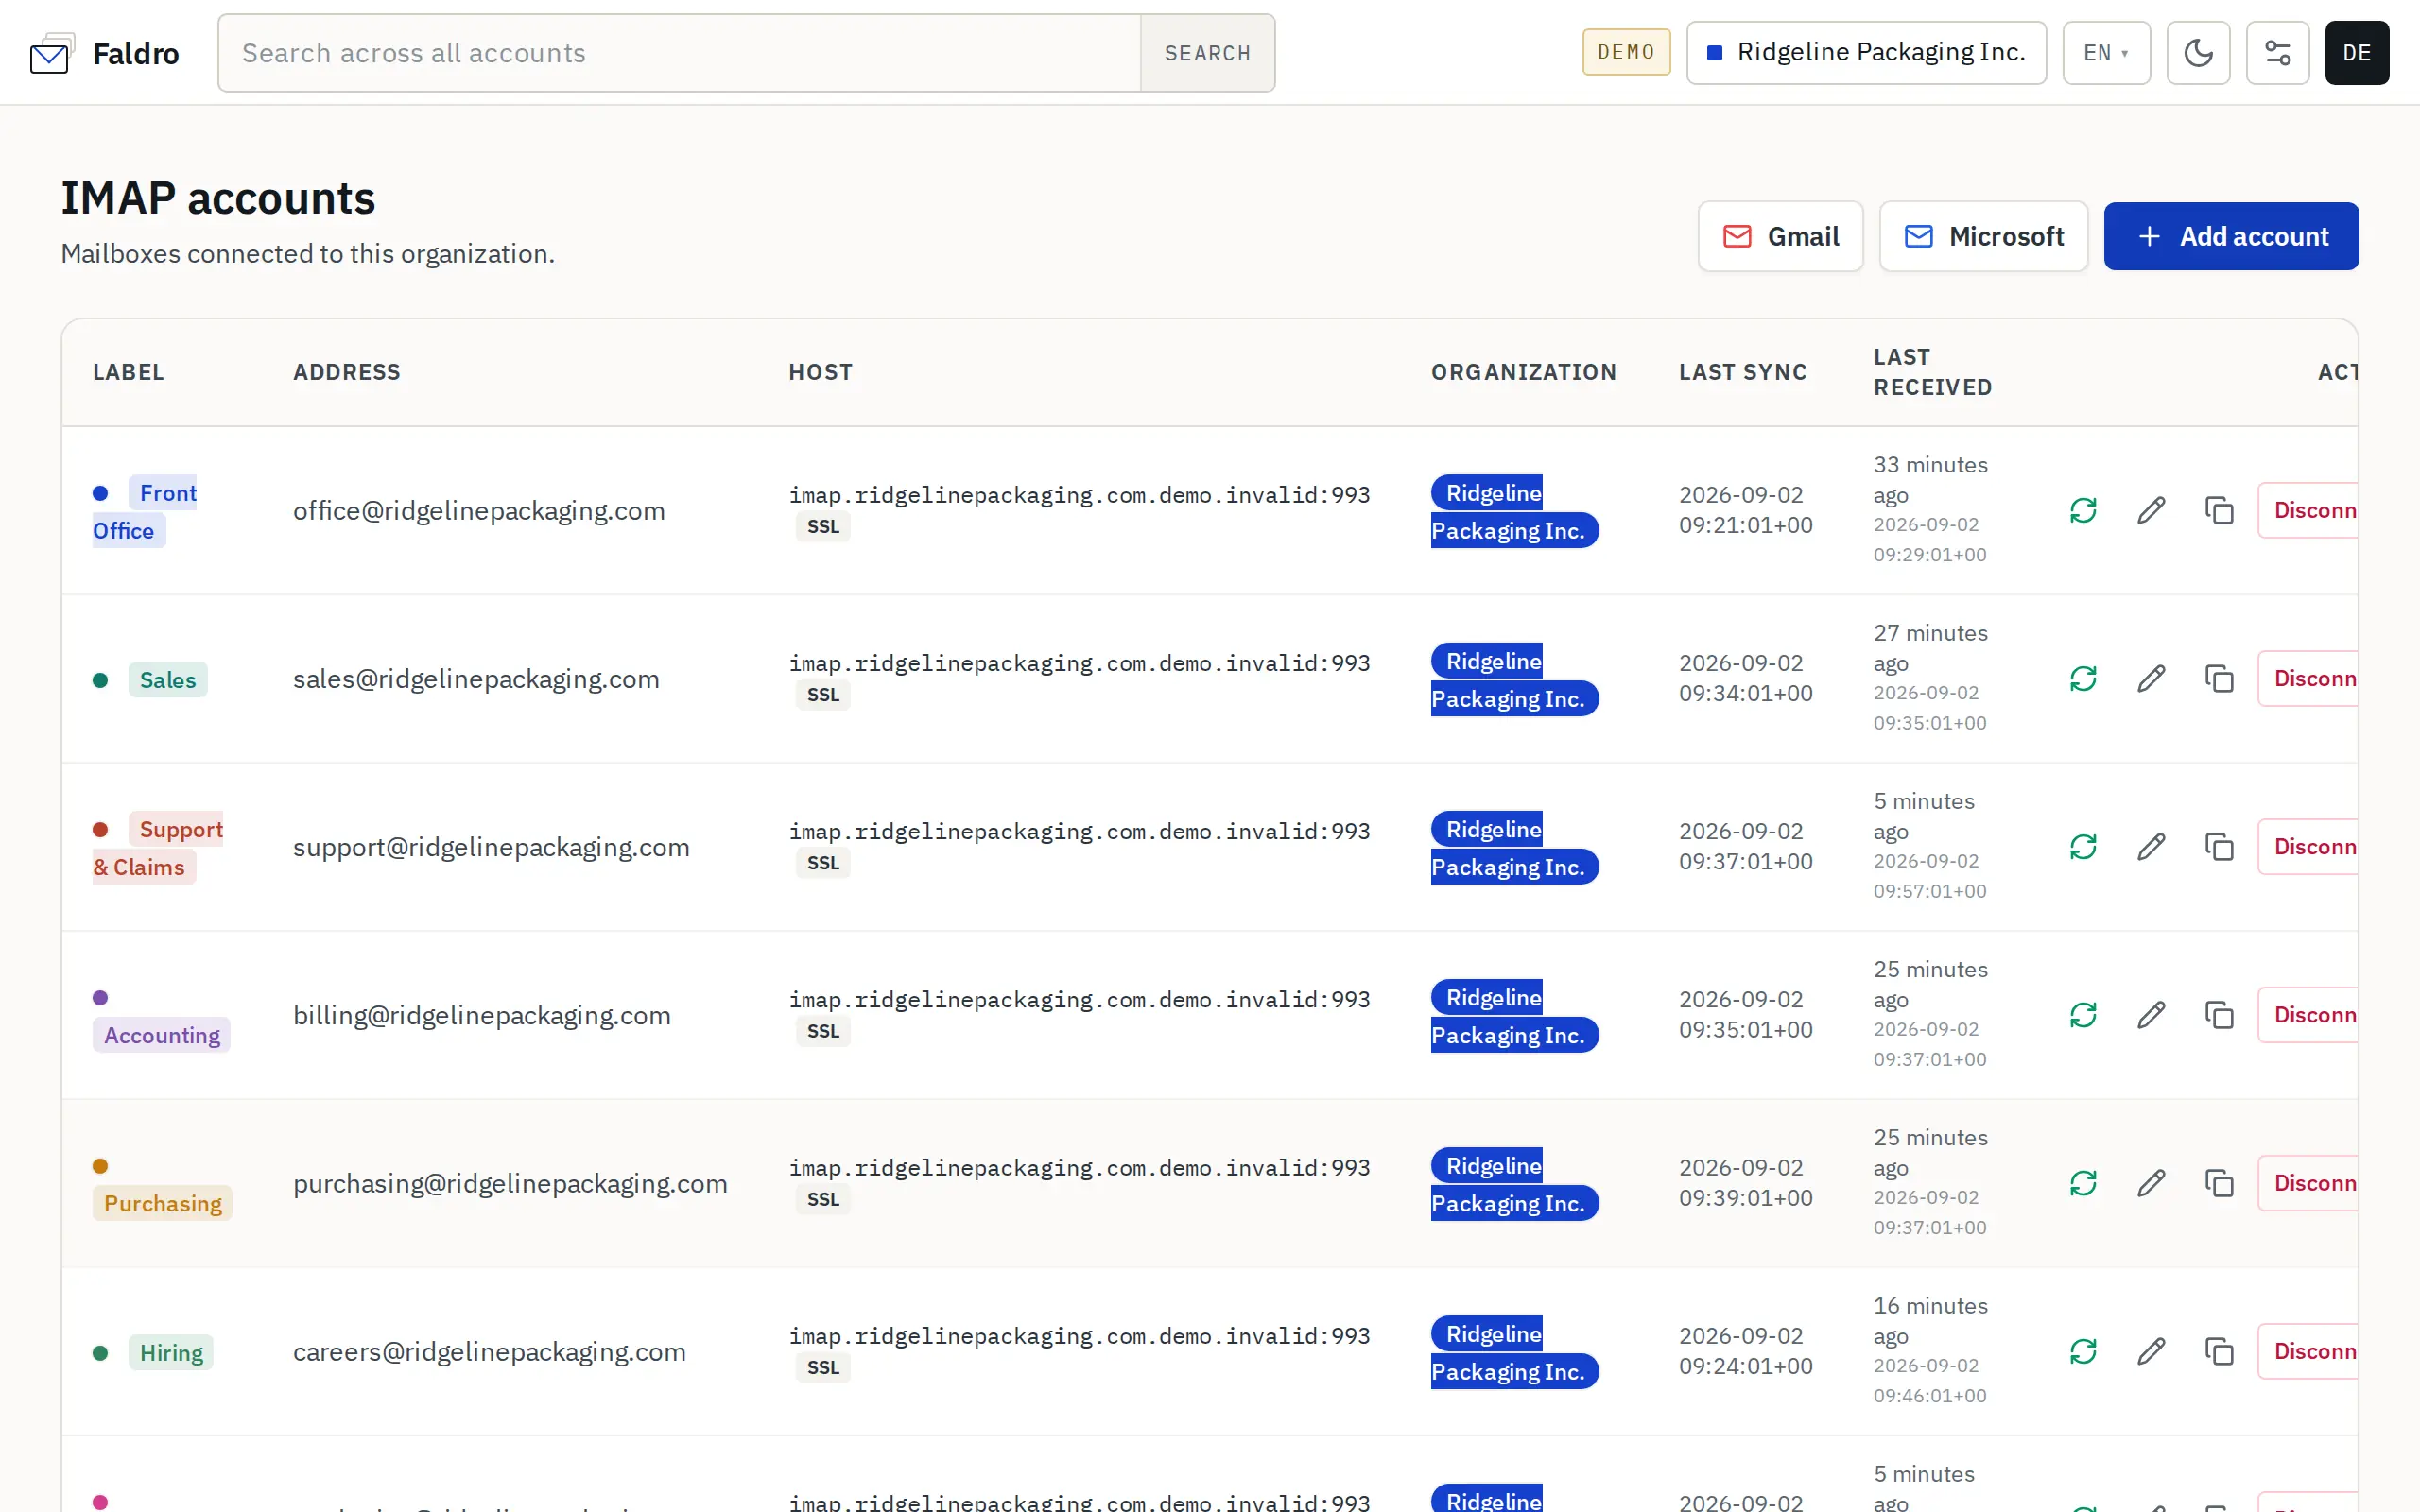Toggle dark mode moon icon

(x=2198, y=53)
